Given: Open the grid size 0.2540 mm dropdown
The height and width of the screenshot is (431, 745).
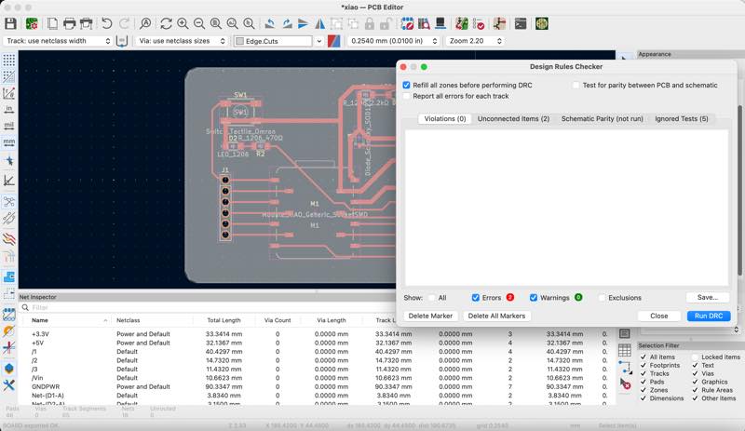Looking at the screenshot, I should pyautogui.click(x=393, y=41).
